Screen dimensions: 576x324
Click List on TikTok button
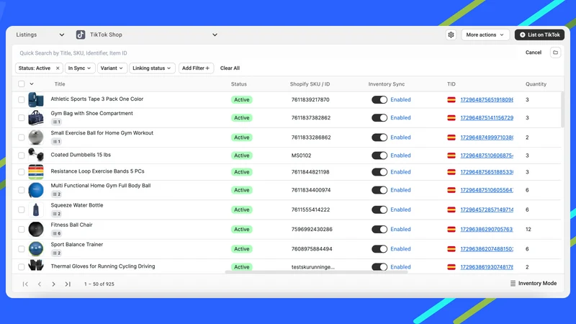[x=539, y=35]
